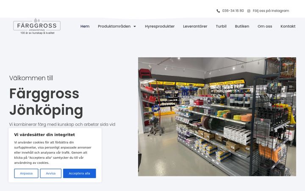Click the store interior photo
Screen dimensions: 305x191
tap(217, 117)
